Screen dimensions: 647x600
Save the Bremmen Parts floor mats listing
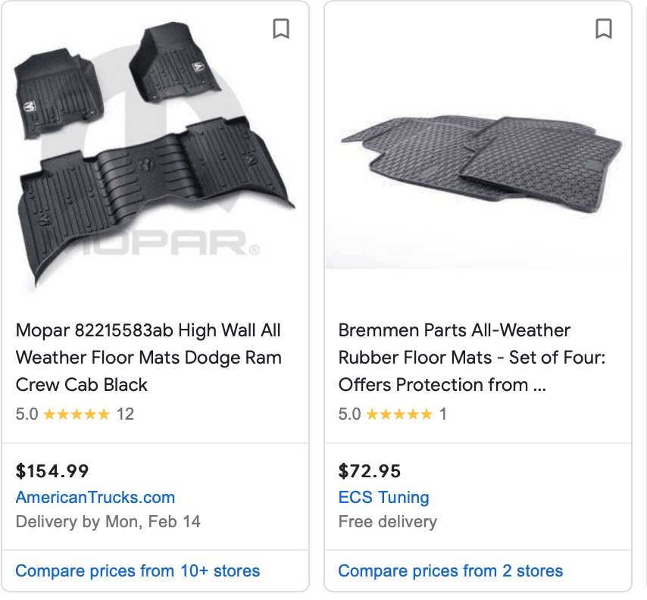point(604,29)
